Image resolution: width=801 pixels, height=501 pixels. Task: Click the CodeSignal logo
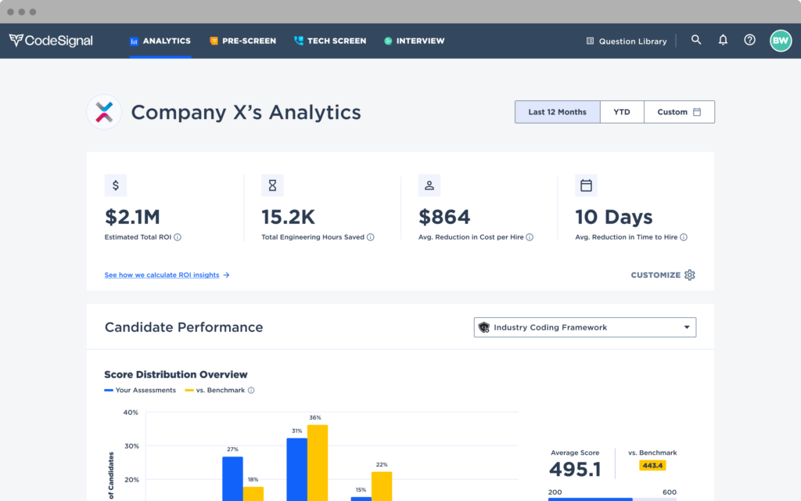(51, 41)
